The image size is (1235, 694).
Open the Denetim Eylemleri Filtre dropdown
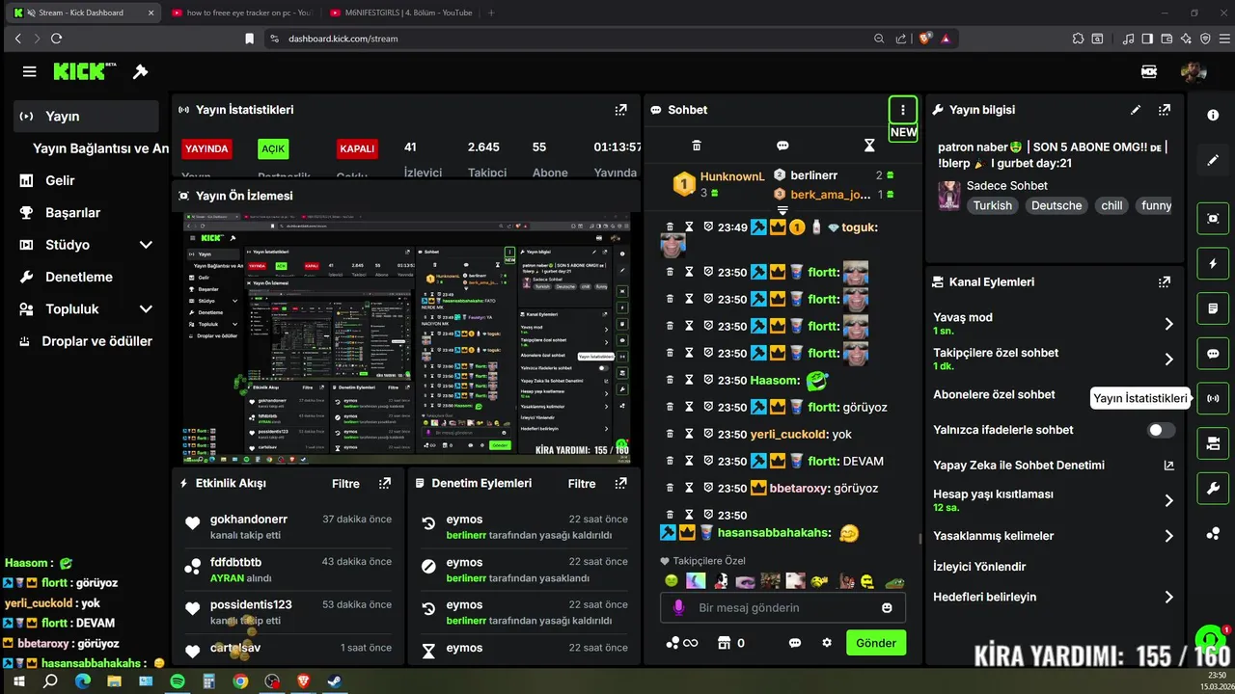(582, 484)
